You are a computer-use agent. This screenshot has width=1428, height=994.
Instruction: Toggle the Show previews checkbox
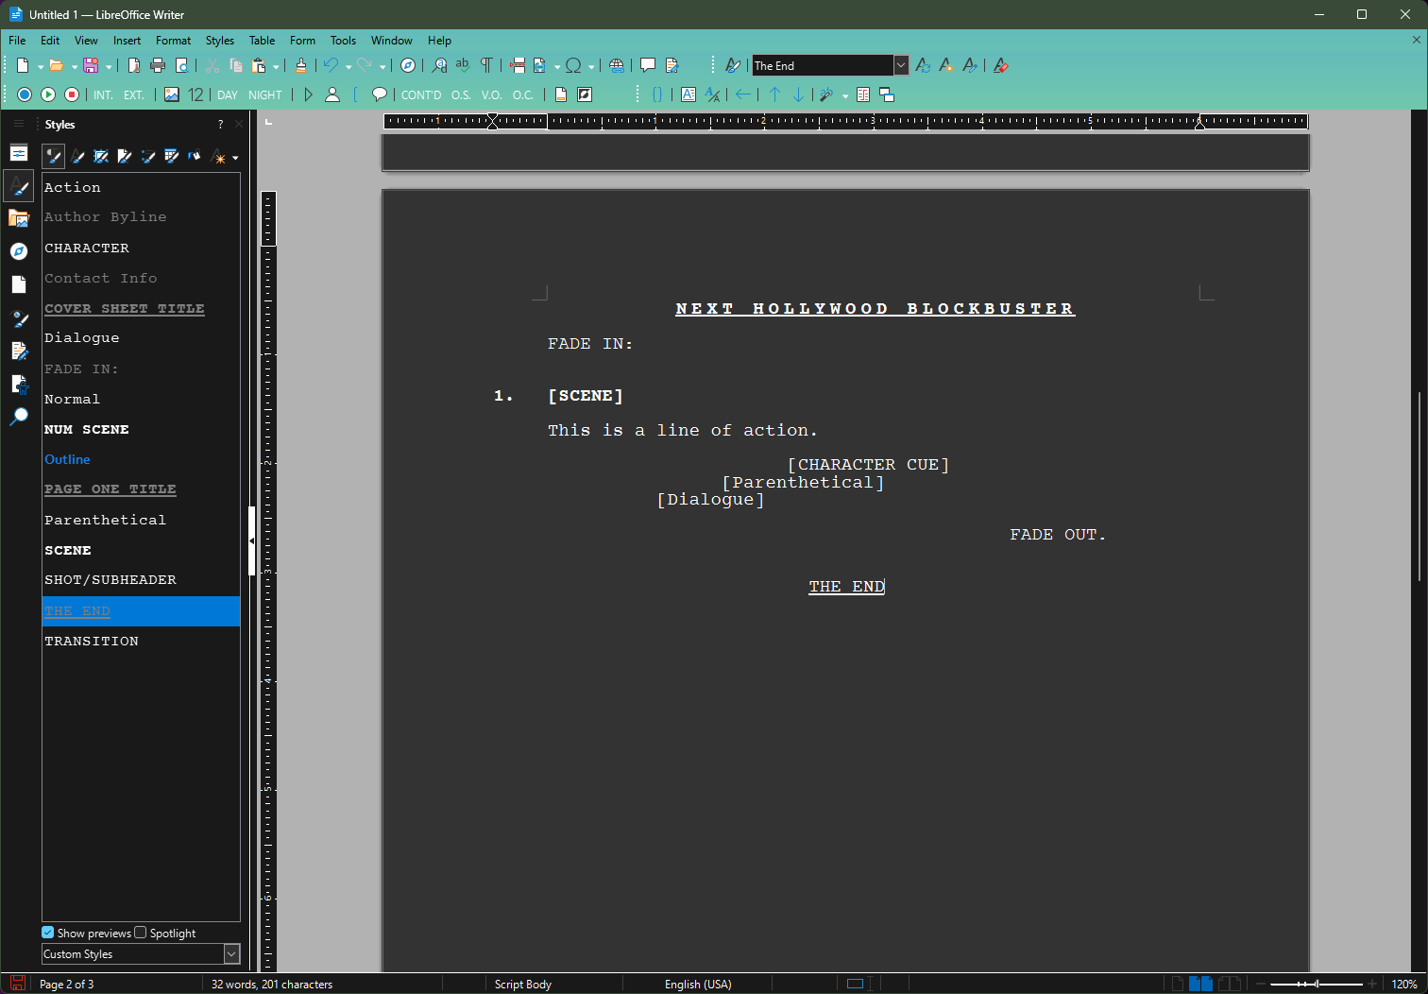(x=48, y=933)
